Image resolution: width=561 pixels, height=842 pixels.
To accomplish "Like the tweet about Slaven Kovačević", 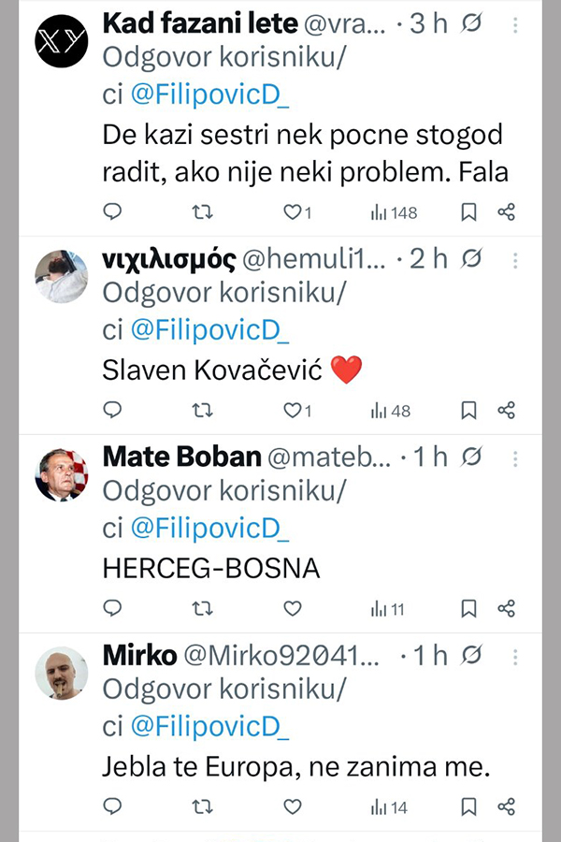I will (x=293, y=410).
